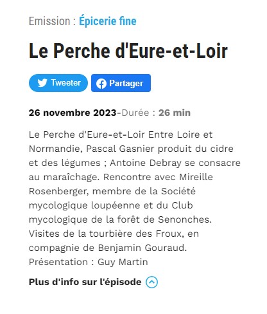267x314 pixels.
Task: Click the date '26 novembre 2023'
Action: click(x=73, y=113)
